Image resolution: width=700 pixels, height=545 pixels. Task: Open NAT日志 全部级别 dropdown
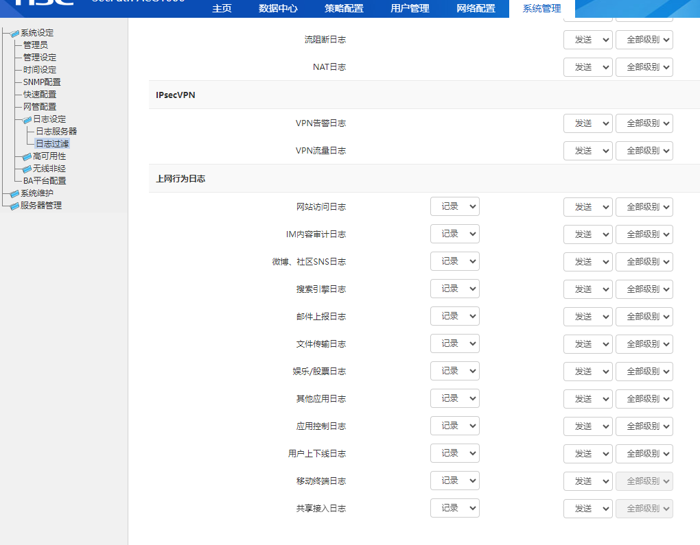tap(644, 67)
